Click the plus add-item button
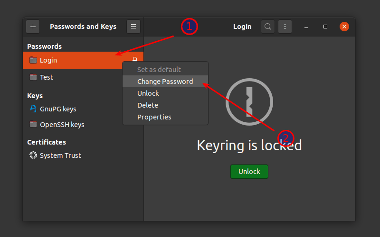The image size is (380, 237). 33,27
